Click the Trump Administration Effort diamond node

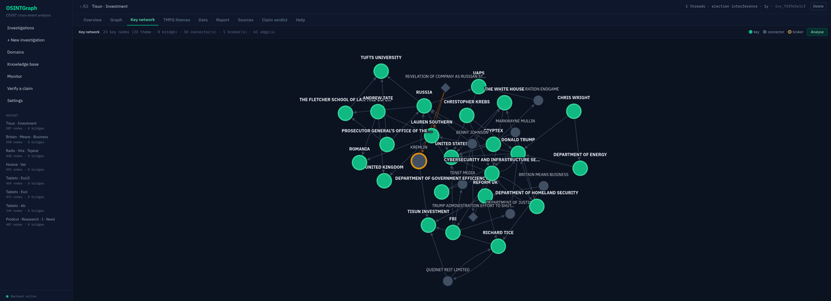pyautogui.click(x=473, y=217)
